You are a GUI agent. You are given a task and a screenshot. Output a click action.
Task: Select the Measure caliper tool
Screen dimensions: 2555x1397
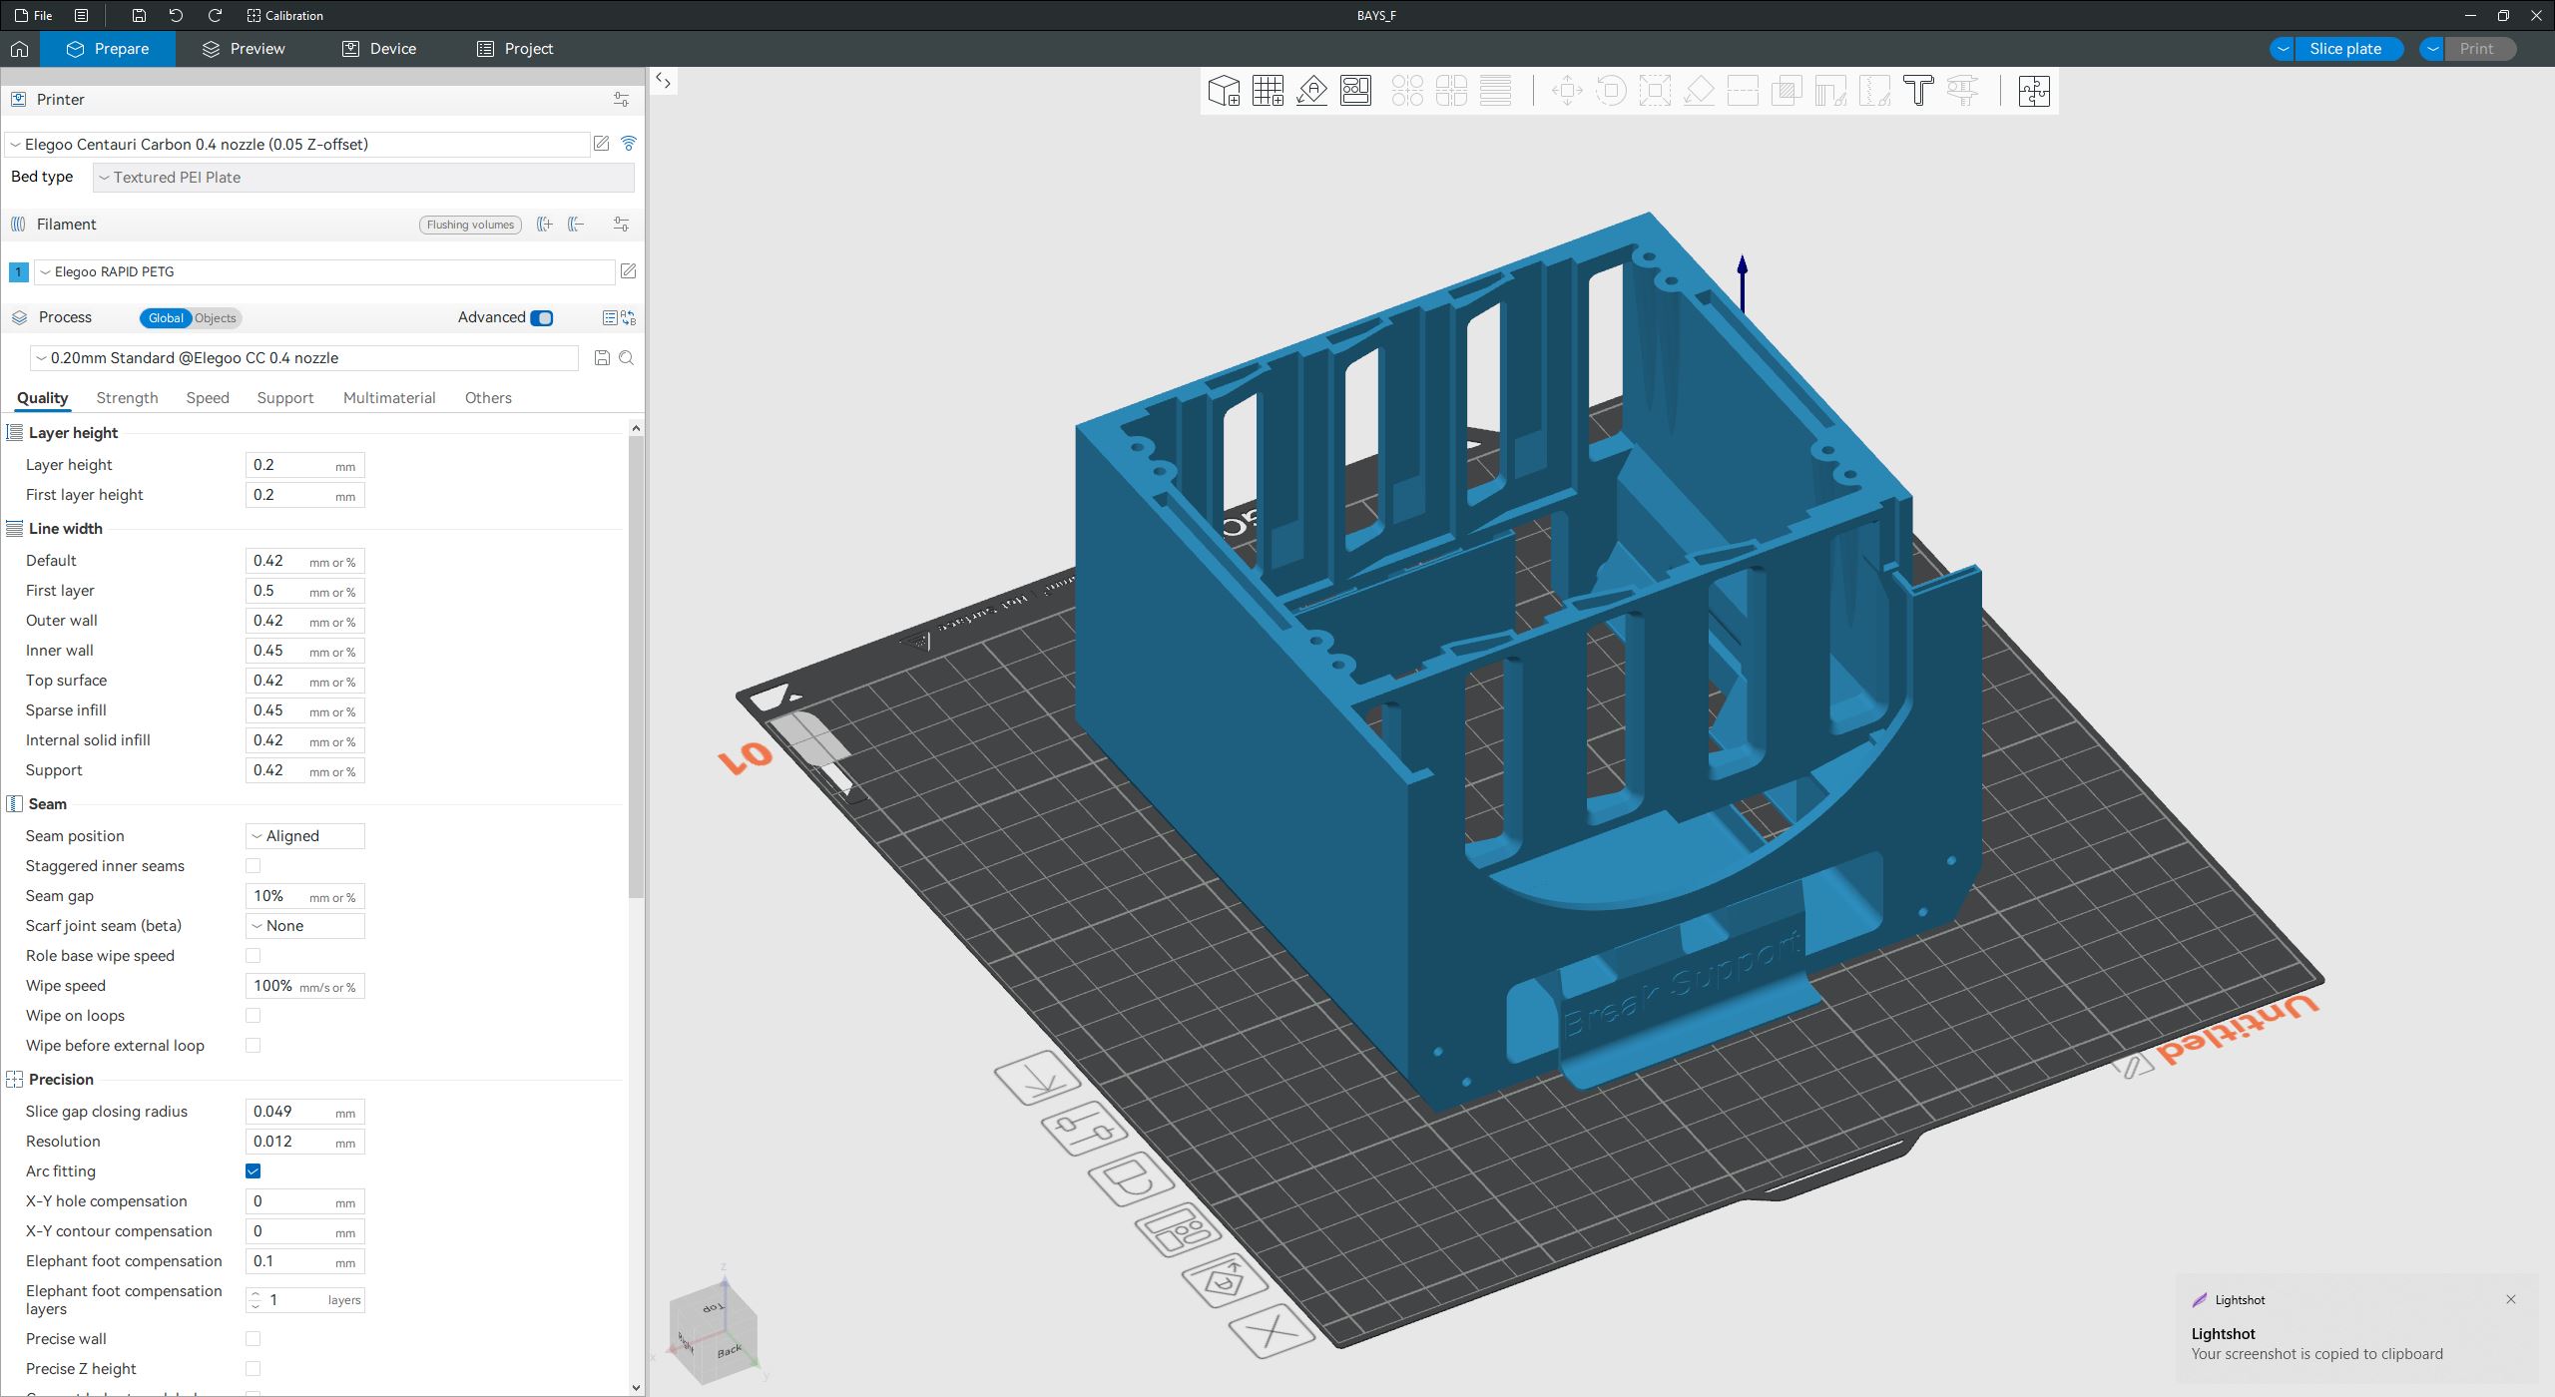coord(1962,91)
